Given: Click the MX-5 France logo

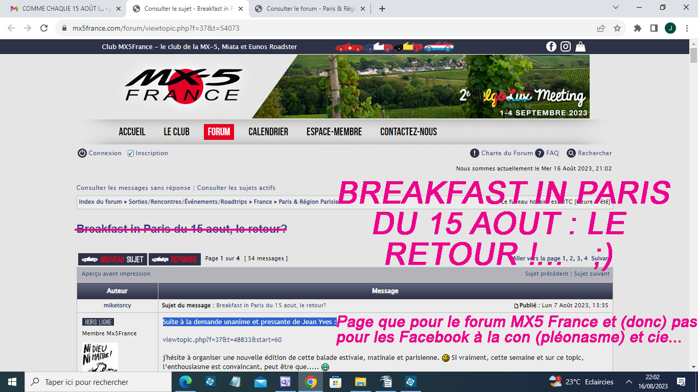Looking at the screenshot, I should tap(184, 86).
